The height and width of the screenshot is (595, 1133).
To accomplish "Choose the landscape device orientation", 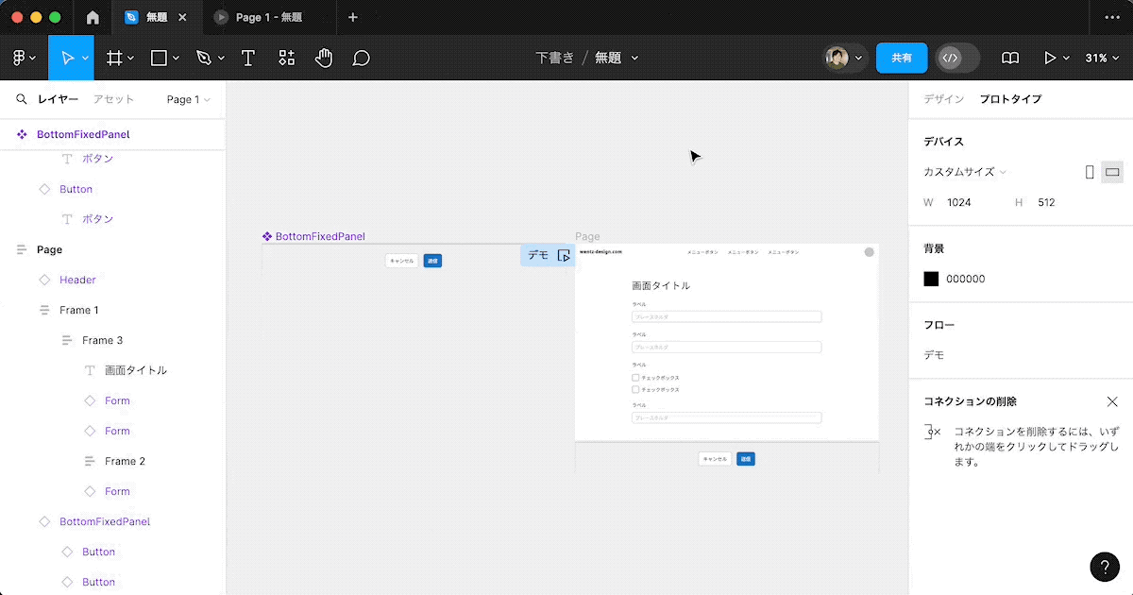I will (1112, 172).
